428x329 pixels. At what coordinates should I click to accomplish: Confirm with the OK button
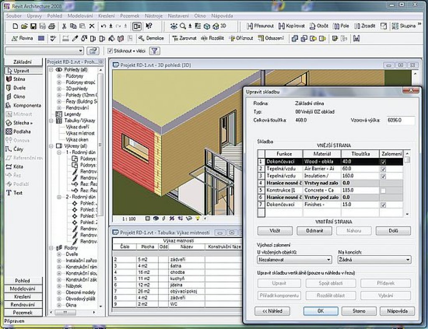tap(321, 311)
